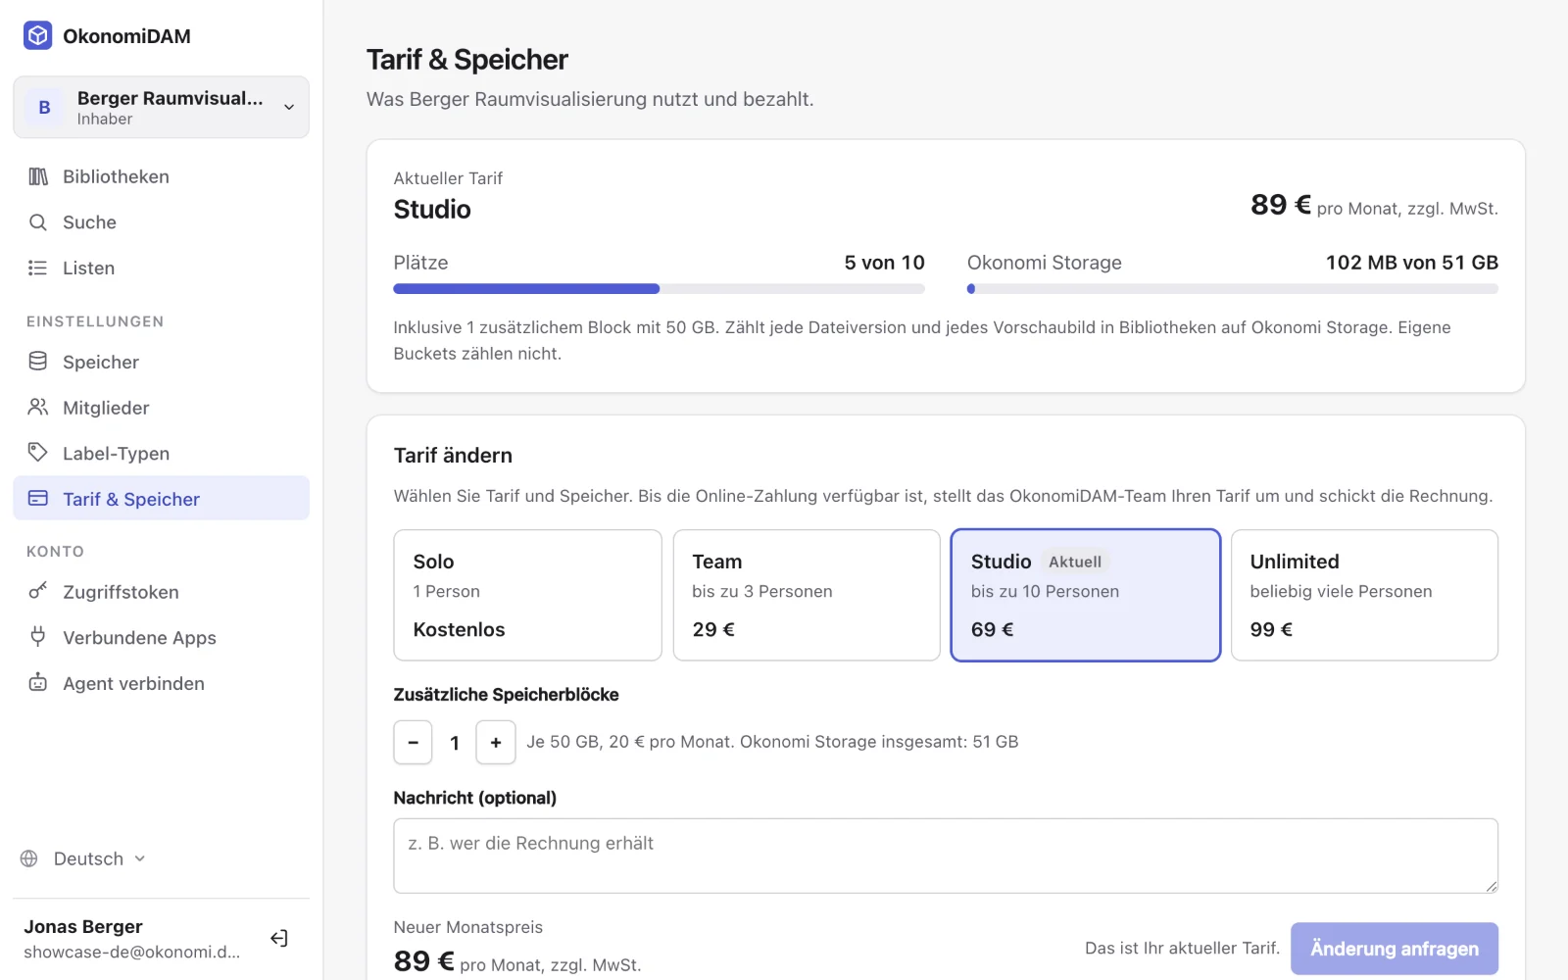Go to Bibliotheken
1568x980 pixels.
click(162, 176)
